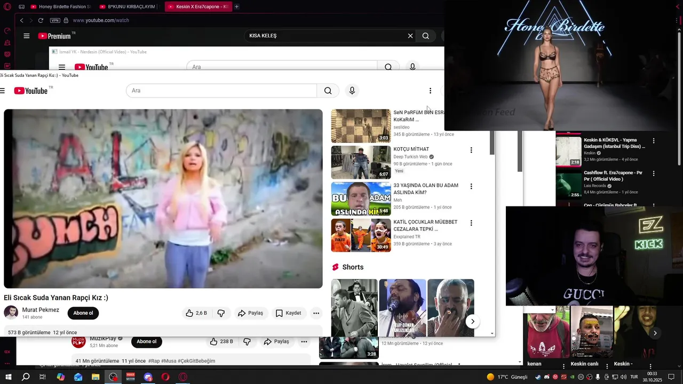Start voice search with the front window's microphone icon

(352, 91)
